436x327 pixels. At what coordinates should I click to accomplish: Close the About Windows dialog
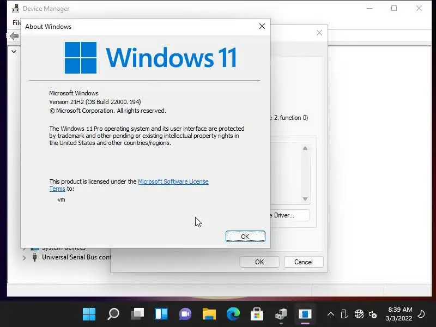pos(262,26)
